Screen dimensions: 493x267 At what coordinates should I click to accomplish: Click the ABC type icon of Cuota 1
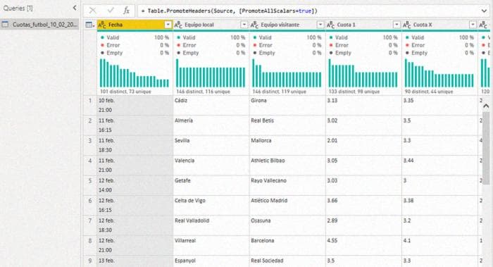(x=330, y=25)
